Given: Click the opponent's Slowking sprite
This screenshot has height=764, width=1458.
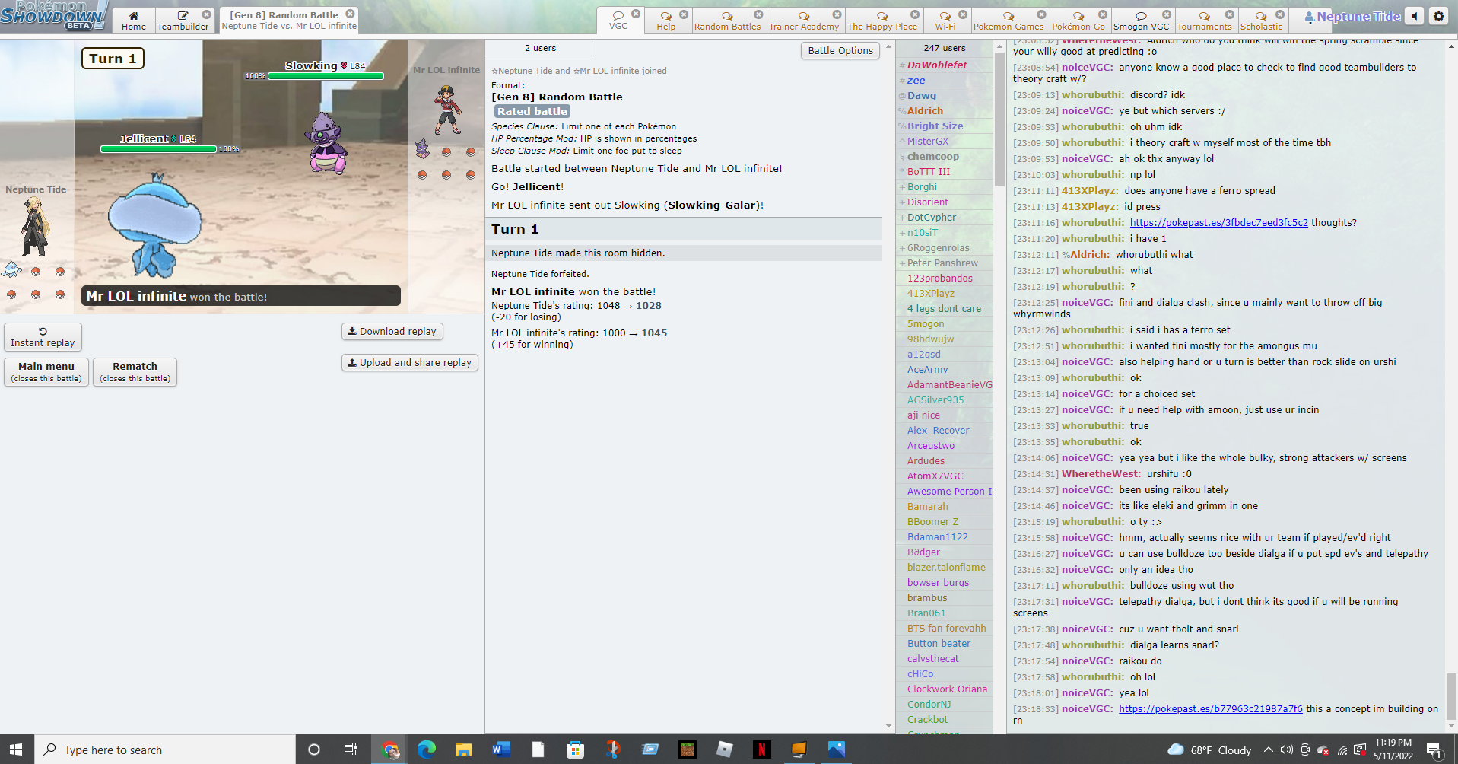Looking at the screenshot, I should tap(327, 143).
